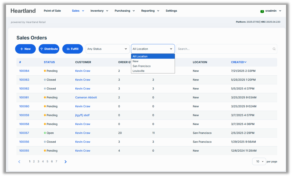292x177 pixels.
Task: Click the Distribute button
Action: [x=49, y=49]
